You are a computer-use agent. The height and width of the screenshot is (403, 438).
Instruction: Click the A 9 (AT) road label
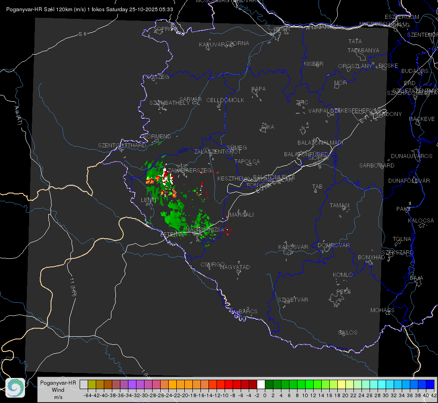(18, 116)
